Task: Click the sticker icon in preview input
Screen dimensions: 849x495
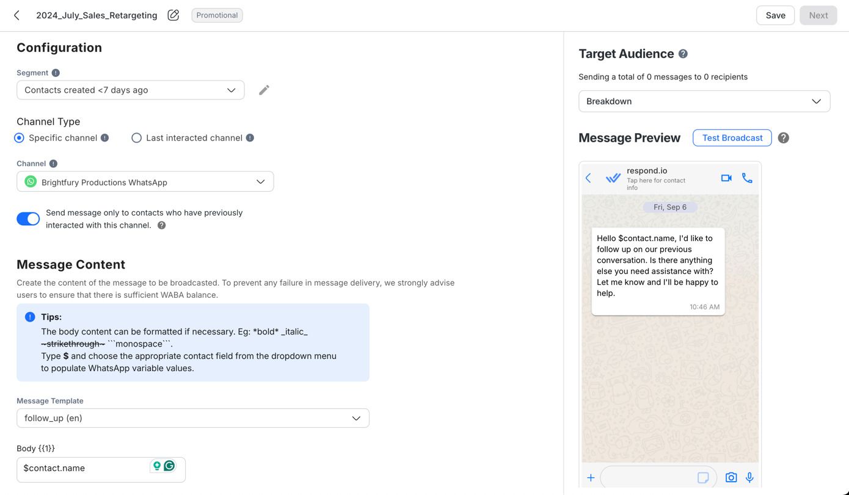Action: tap(703, 477)
